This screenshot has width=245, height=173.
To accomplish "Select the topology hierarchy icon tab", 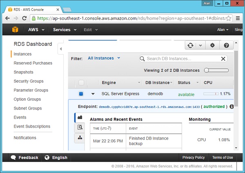I will point(79,138).
